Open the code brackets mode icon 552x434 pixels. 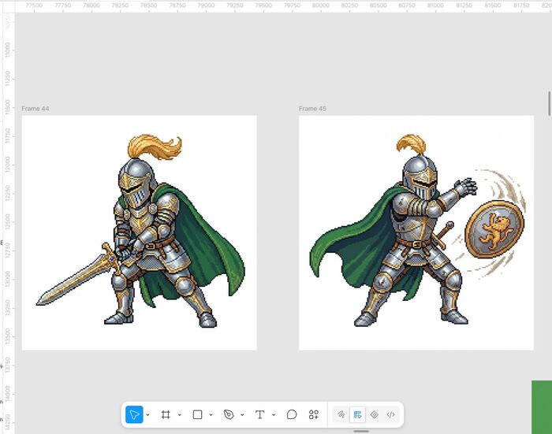click(390, 414)
